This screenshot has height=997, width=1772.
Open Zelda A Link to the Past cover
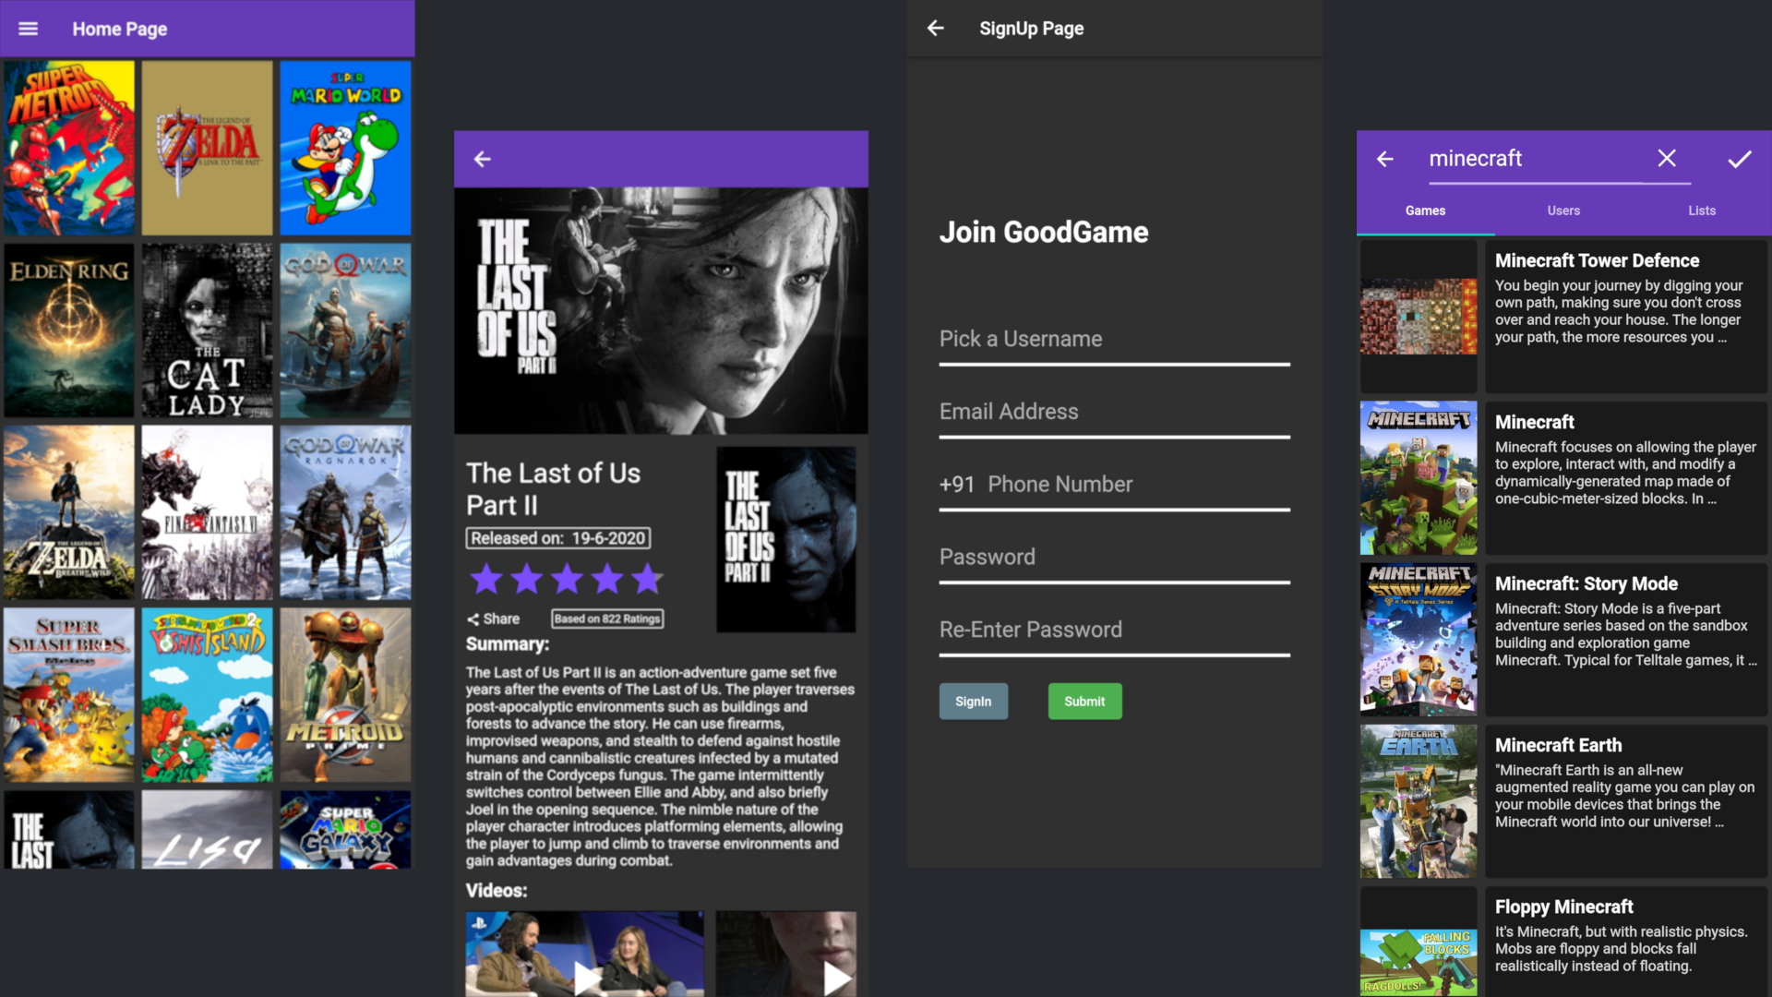click(208, 148)
